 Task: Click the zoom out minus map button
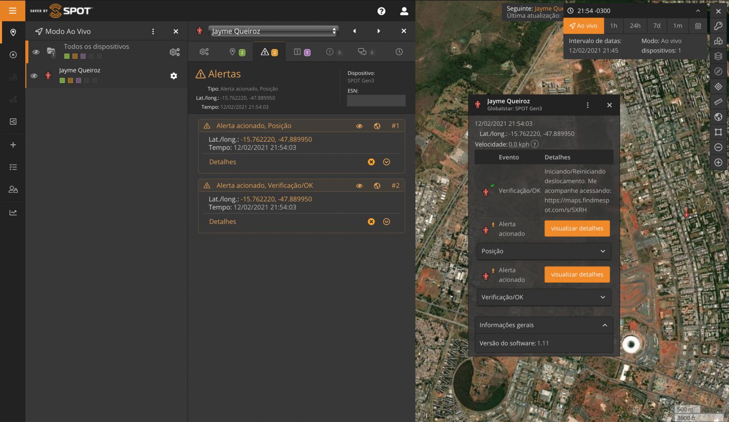pos(718,147)
